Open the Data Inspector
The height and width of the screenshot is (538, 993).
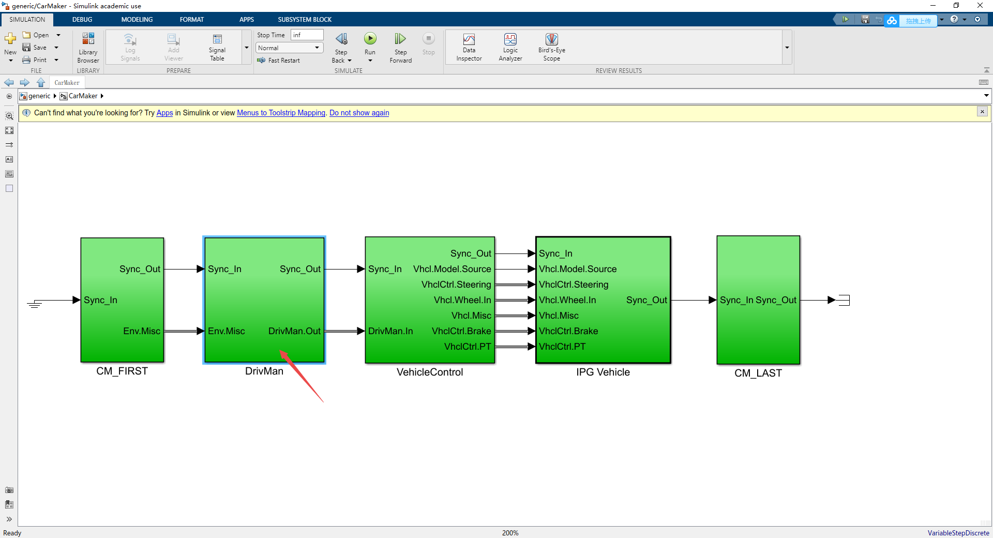point(469,47)
